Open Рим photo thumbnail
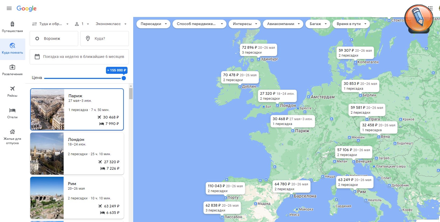This screenshot has height=222, width=440. [47, 198]
